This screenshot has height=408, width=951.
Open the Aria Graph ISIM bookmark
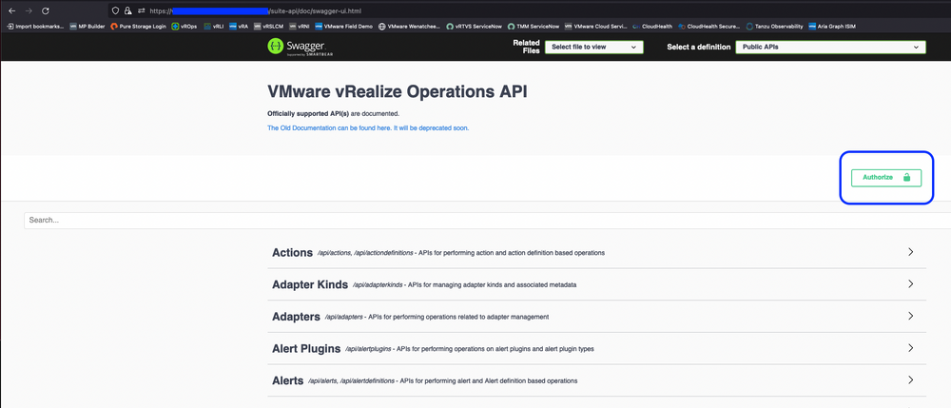coord(832,27)
